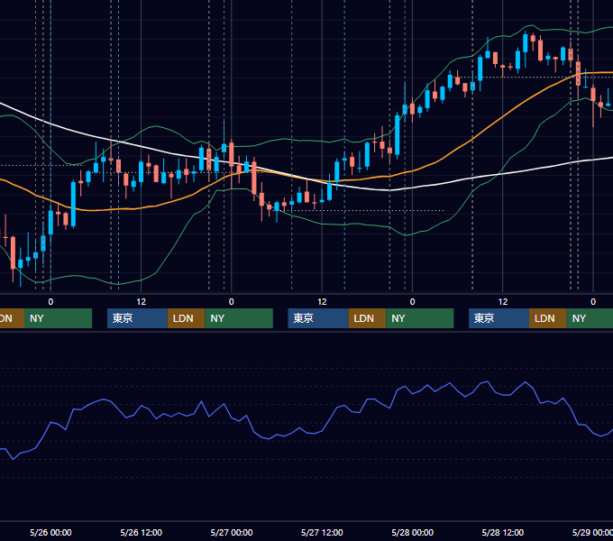Click the 5/26 12:00 date label
Viewport: 613px width, 541px height.
(142, 532)
